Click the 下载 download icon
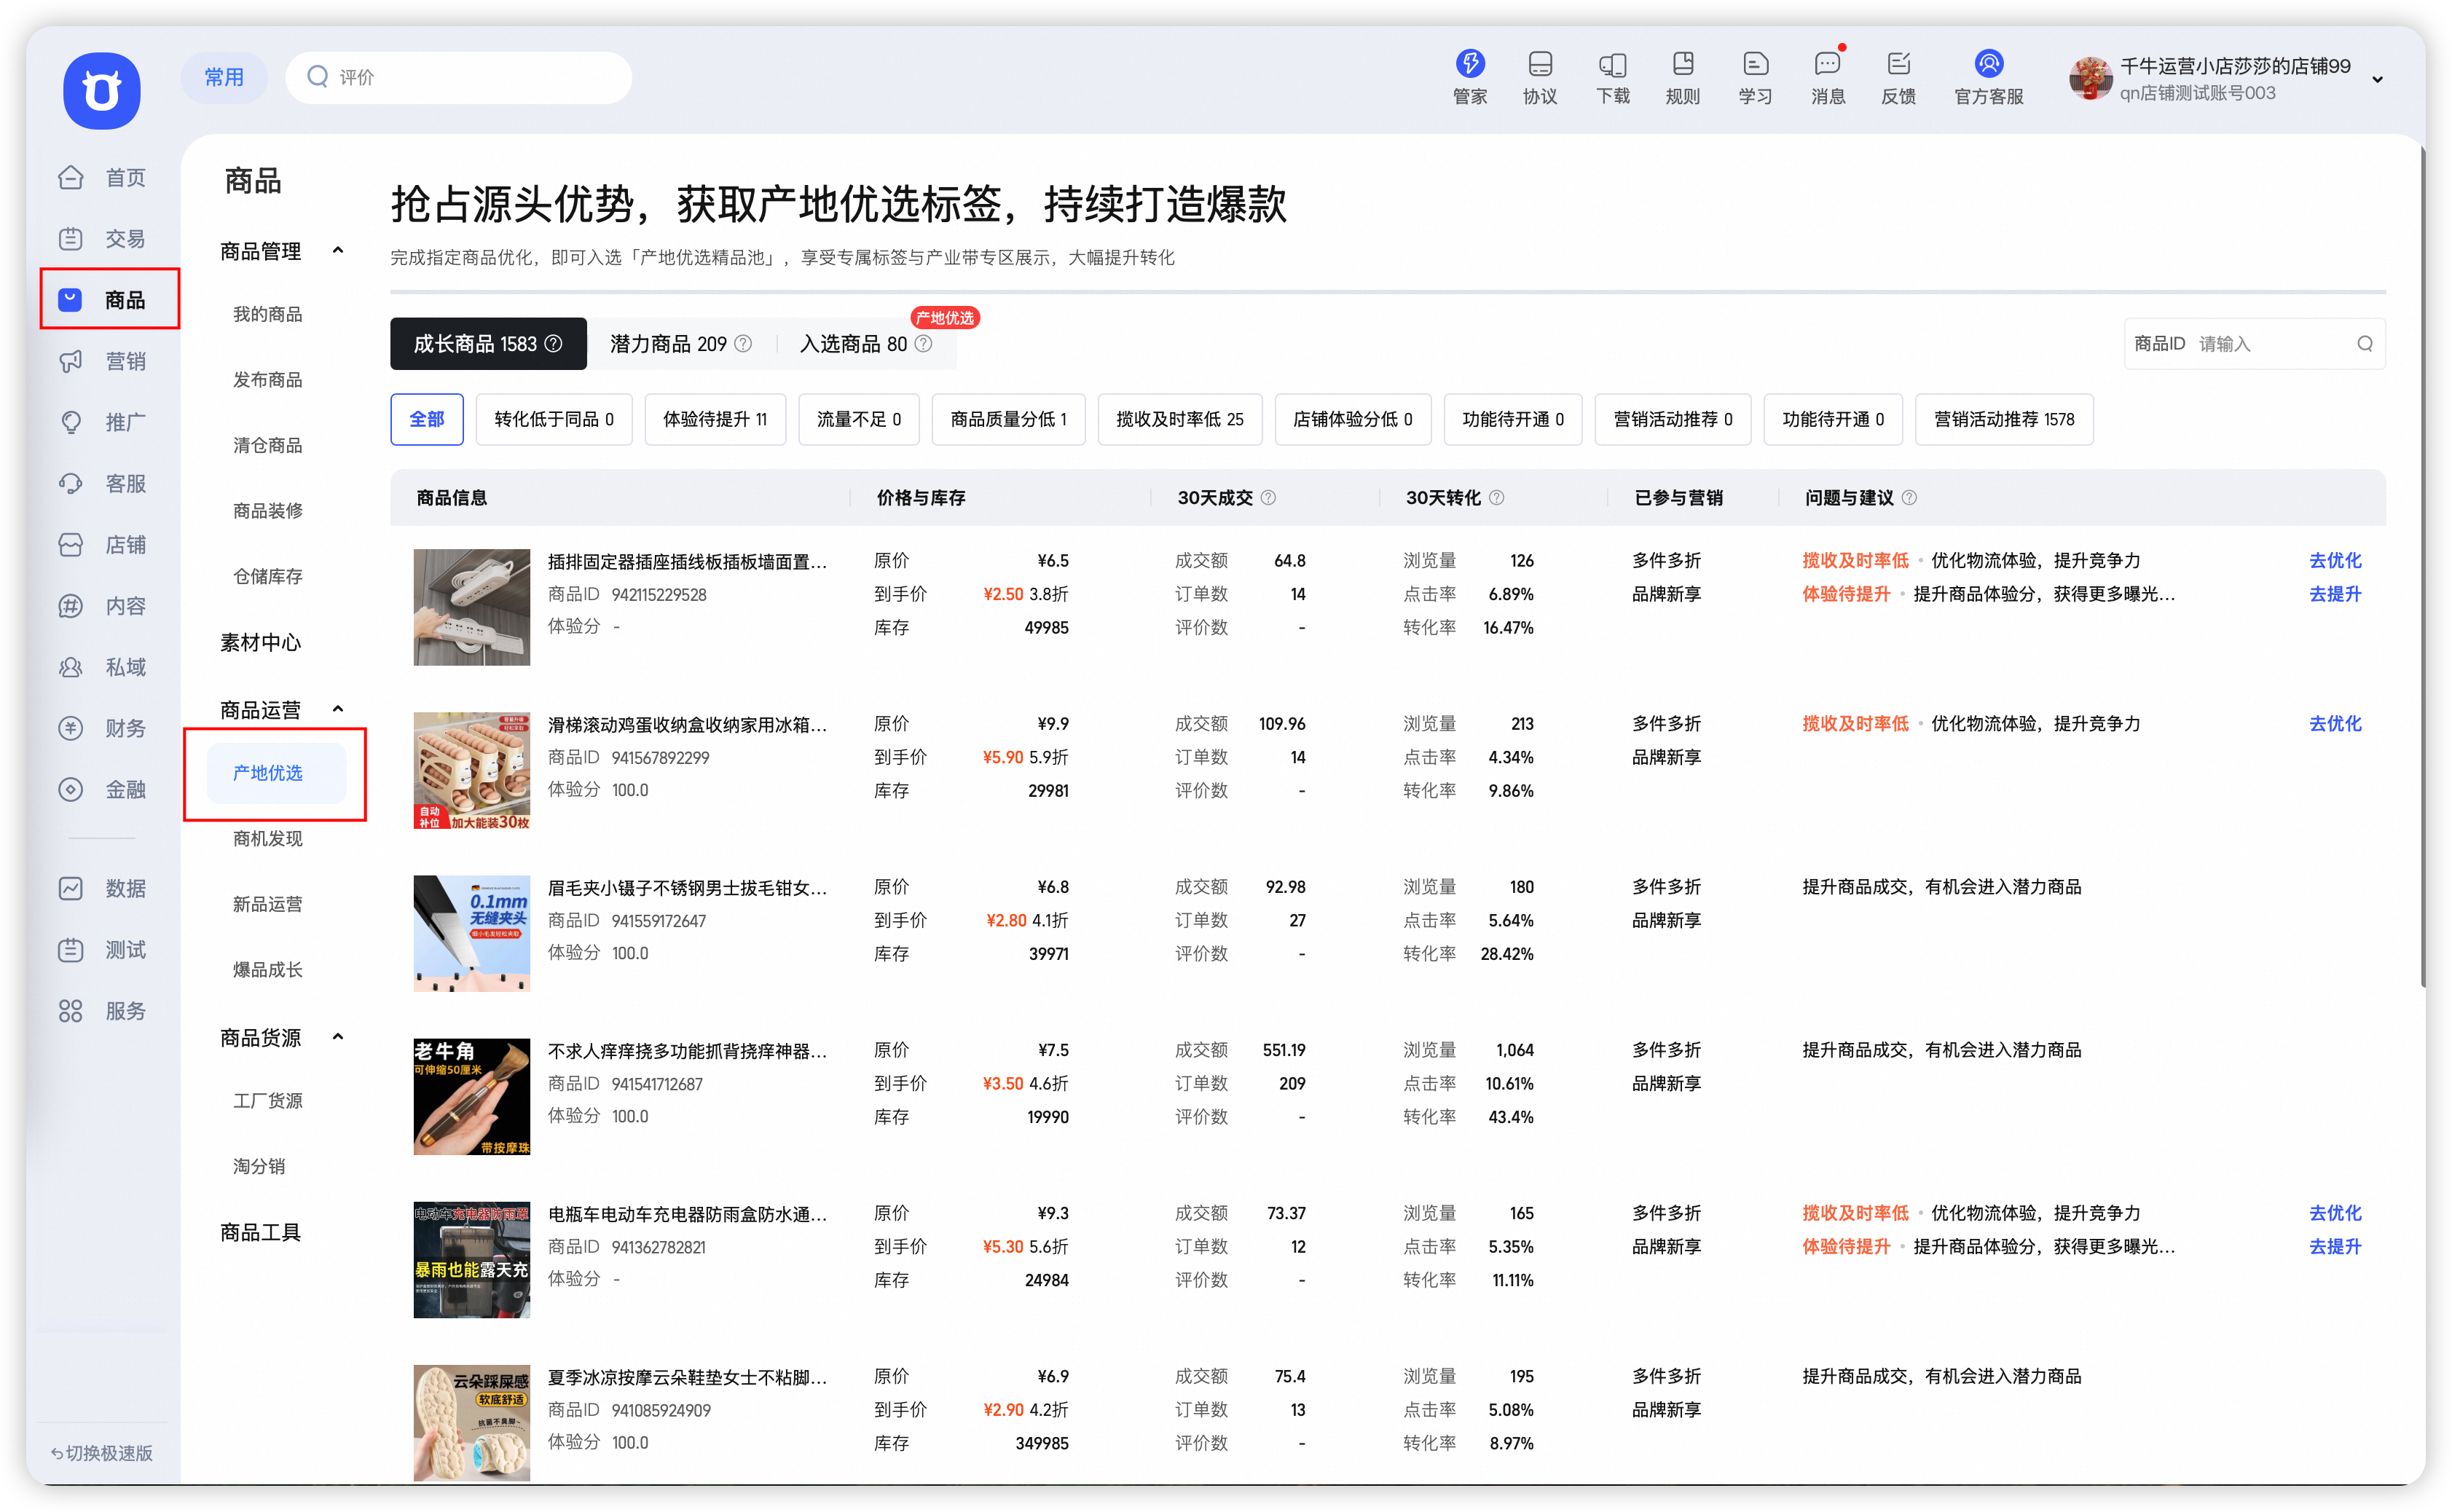The height and width of the screenshot is (1512, 2452). tap(1612, 65)
